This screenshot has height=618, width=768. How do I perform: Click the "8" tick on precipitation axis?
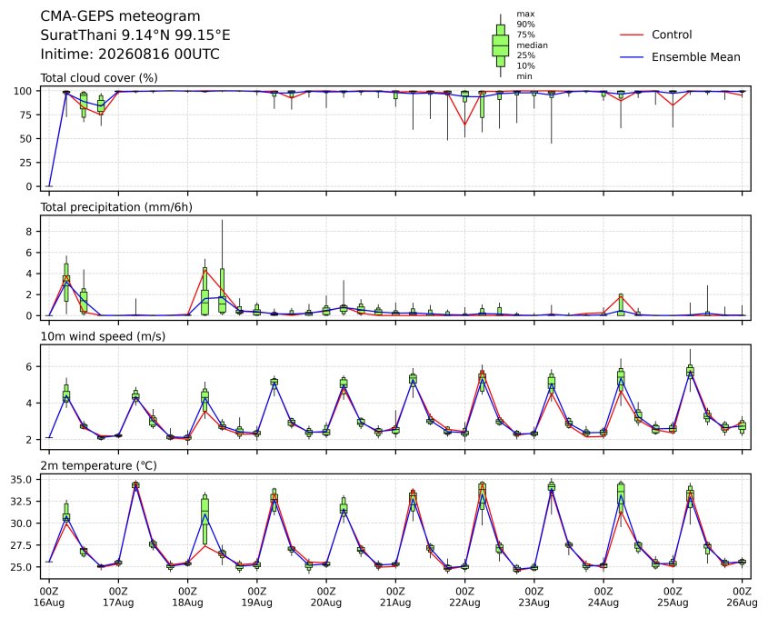(x=30, y=232)
